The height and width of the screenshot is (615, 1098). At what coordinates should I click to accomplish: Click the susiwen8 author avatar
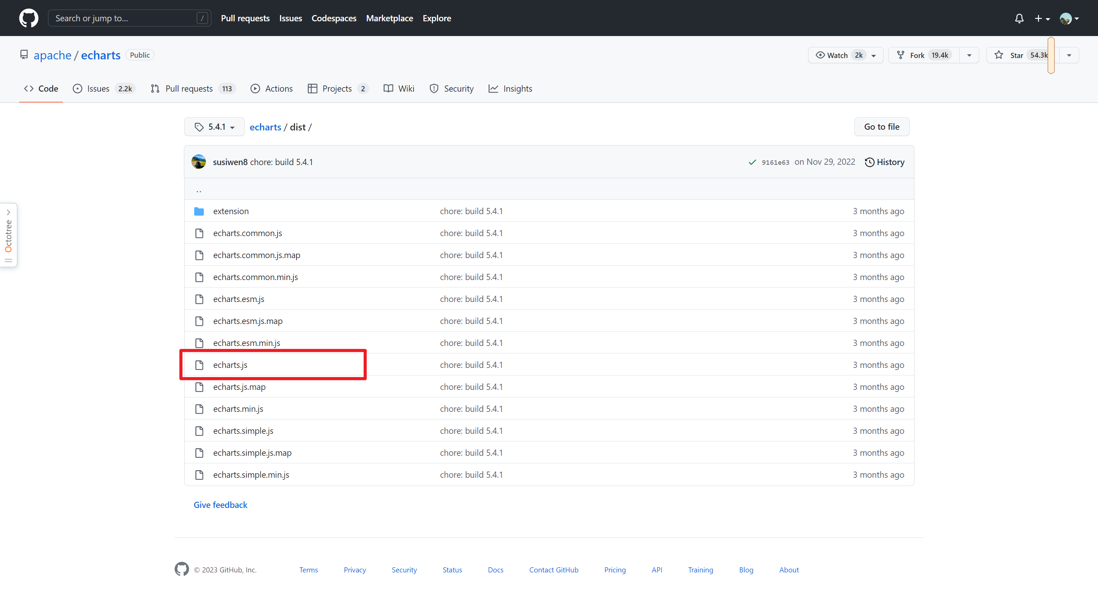tap(199, 162)
